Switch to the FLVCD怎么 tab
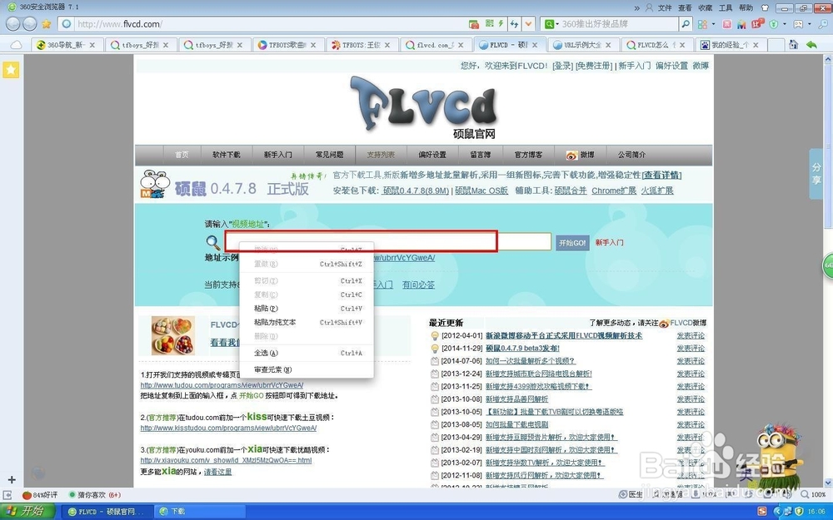 pos(656,45)
